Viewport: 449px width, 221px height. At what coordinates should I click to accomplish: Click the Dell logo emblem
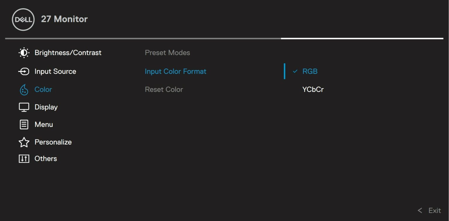(x=23, y=19)
